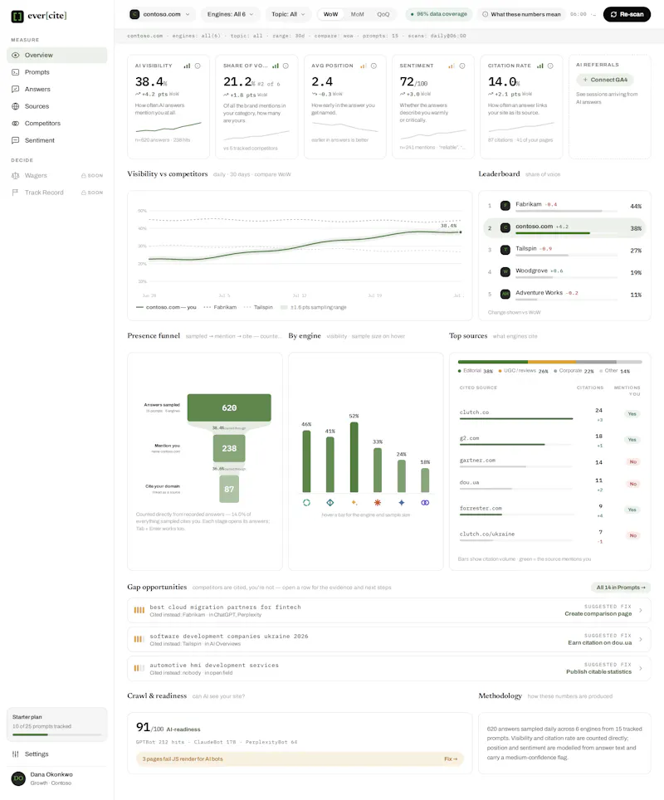Open Sentiment via its sidebar icon

(15, 140)
